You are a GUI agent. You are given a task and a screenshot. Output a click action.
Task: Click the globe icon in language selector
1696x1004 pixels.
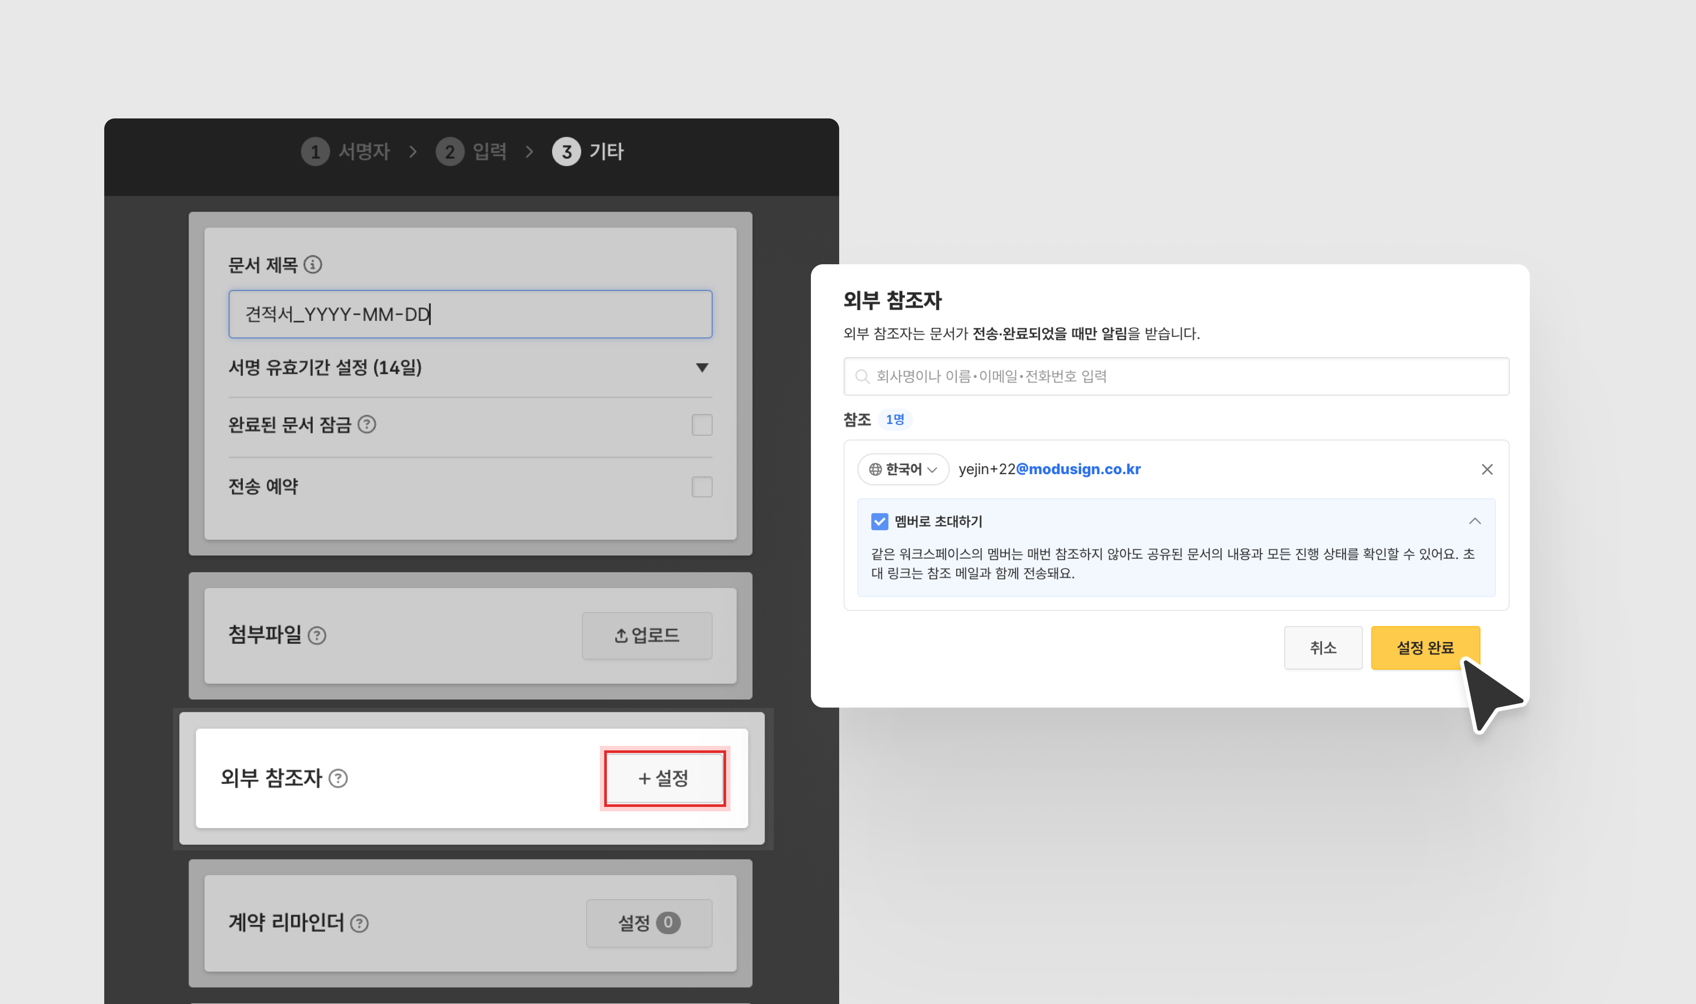tap(875, 470)
